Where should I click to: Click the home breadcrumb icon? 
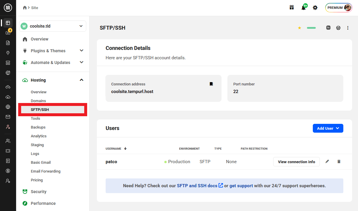point(25,8)
